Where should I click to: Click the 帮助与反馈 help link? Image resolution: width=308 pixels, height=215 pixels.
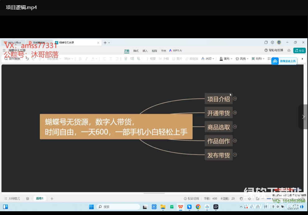coord(274,50)
